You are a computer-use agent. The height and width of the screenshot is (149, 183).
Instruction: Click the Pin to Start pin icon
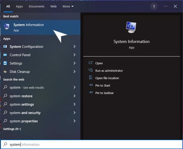point(91,85)
